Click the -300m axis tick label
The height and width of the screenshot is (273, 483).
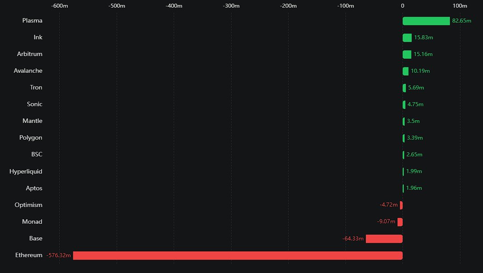coord(231,6)
